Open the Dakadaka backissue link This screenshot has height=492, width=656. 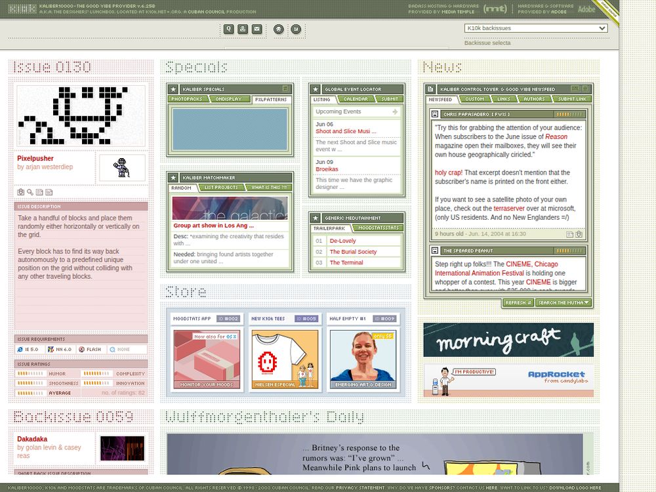click(x=32, y=439)
